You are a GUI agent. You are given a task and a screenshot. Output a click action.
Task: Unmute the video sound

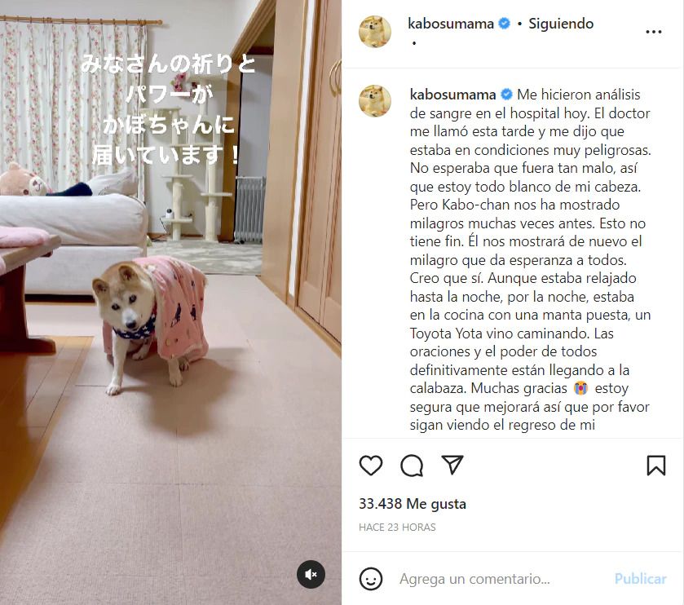(311, 575)
